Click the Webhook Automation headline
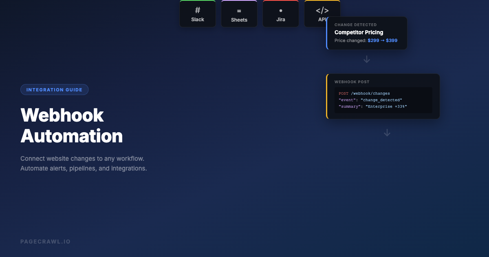This screenshot has width=489, height=257. coord(71,126)
